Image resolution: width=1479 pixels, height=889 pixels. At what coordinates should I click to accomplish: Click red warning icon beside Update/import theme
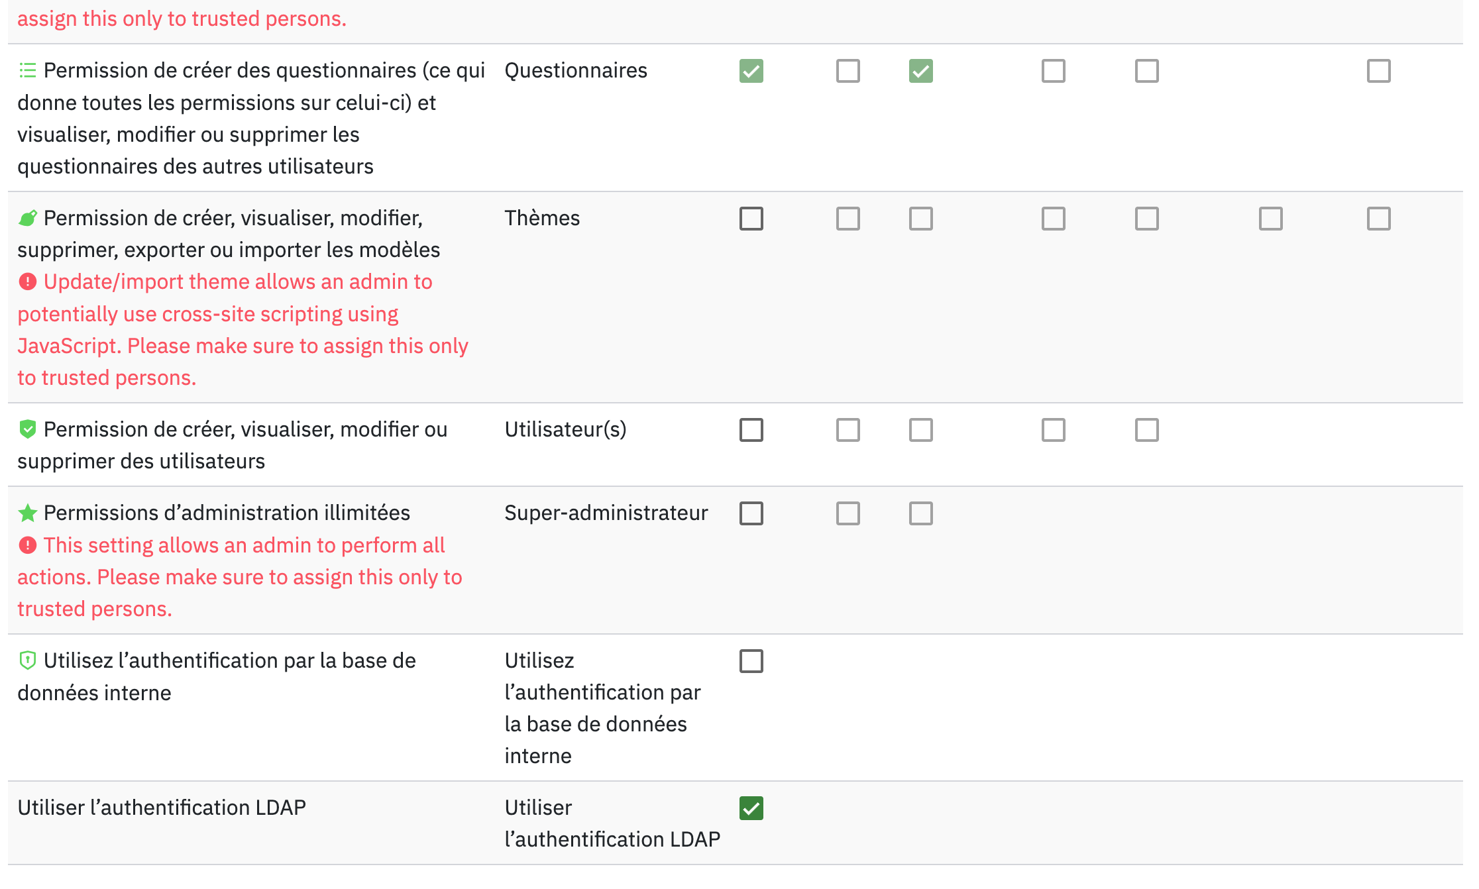point(28,282)
